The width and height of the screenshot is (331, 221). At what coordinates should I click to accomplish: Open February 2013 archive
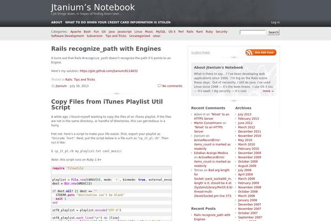click(x=248, y=119)
